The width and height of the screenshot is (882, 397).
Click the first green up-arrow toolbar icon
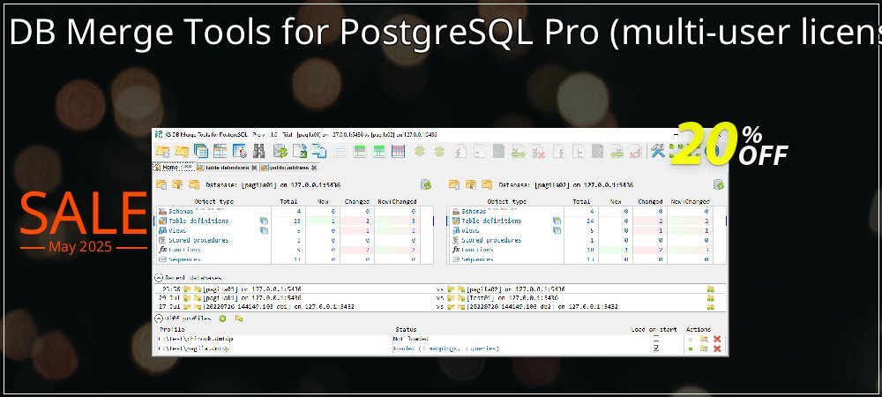[x=420, y=151]
